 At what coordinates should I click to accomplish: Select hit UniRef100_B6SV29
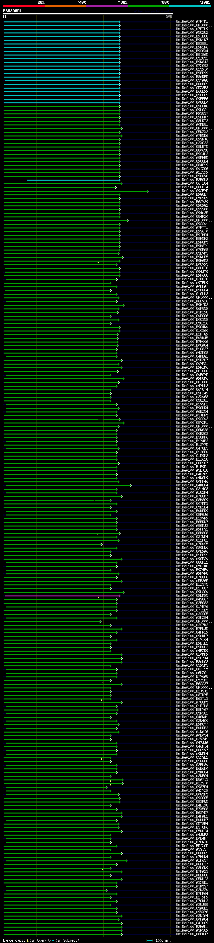[x=192, y=202]
